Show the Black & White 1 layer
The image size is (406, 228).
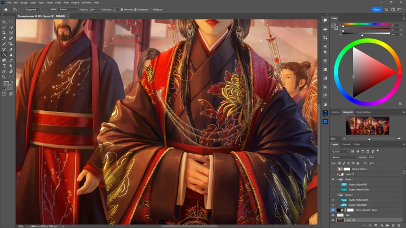coord(333,169)
